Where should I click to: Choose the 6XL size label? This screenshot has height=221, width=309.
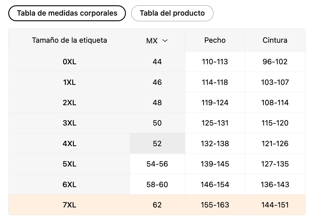coord(69,184)
